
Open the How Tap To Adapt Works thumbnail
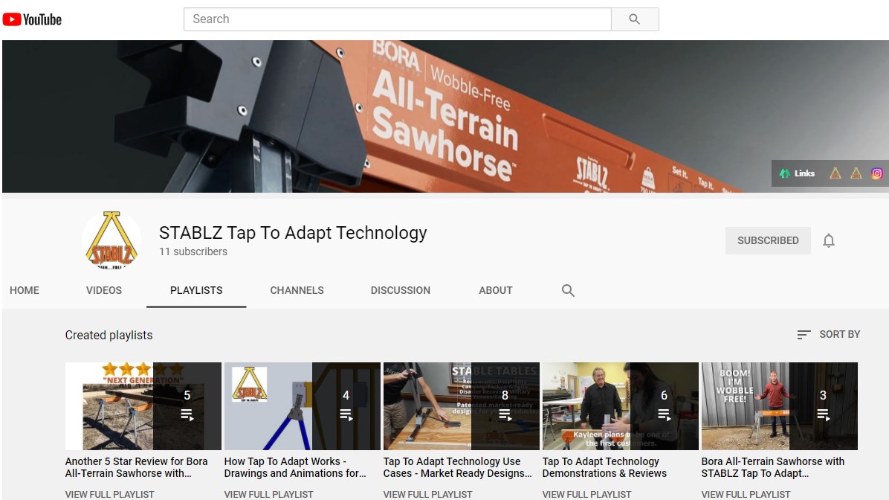pyautogui.click(x=303, y=406)
